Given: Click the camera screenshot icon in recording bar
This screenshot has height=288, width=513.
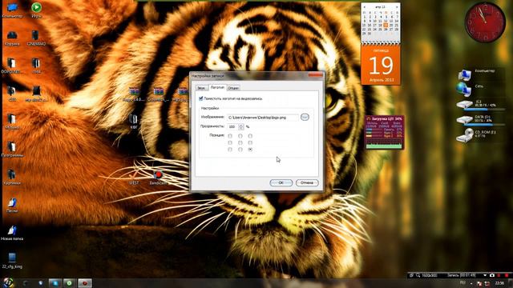Looking at the screenshot, I should click(x=491, y=275).
